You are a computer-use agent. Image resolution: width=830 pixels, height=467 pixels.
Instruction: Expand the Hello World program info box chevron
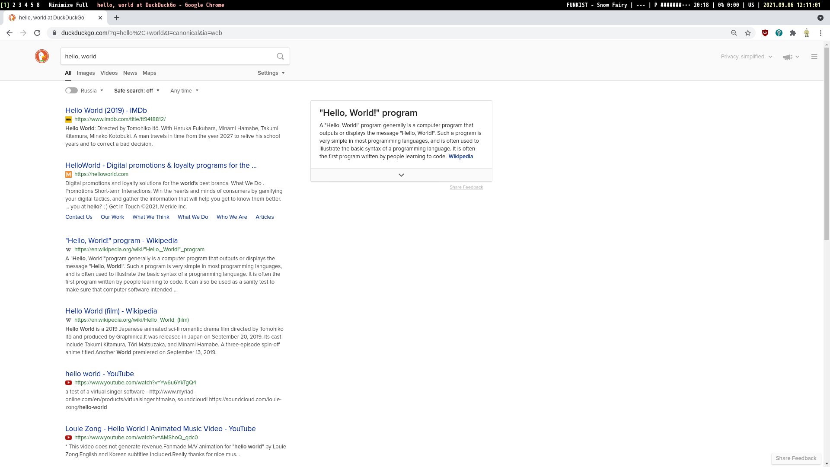pyautogui.click(x=401, y=175)
